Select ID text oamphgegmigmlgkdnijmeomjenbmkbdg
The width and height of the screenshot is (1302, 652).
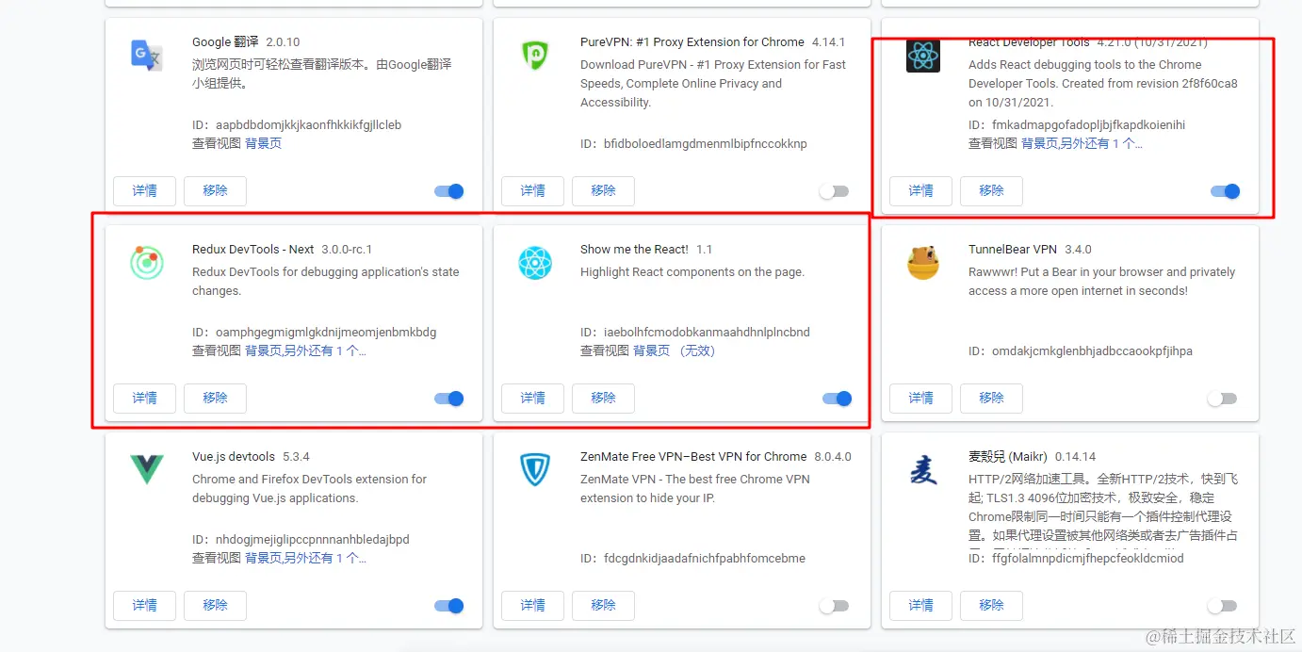click(x=326, y=332)
